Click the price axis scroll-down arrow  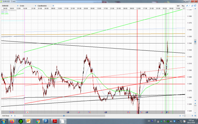click(x=195, y=101)
